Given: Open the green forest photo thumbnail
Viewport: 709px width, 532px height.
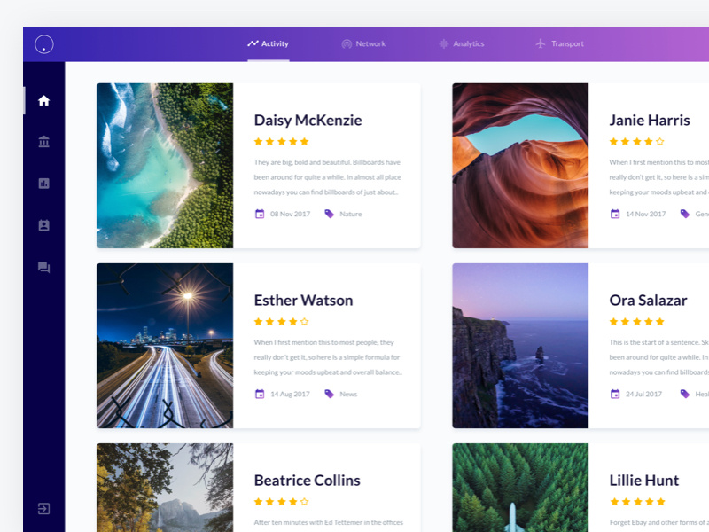Looking at the screenshot, I should (x=520, y=488).
